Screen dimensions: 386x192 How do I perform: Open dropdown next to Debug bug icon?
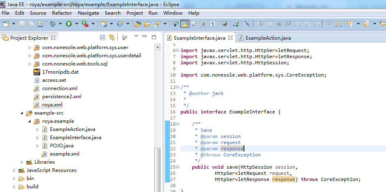pyautogui.click(x=60, y=24)
